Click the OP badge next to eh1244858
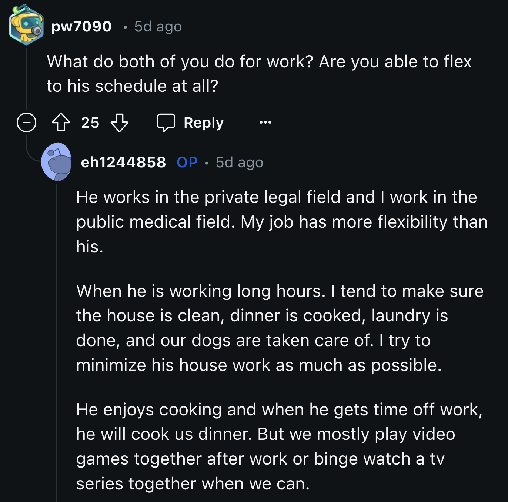 187,162
